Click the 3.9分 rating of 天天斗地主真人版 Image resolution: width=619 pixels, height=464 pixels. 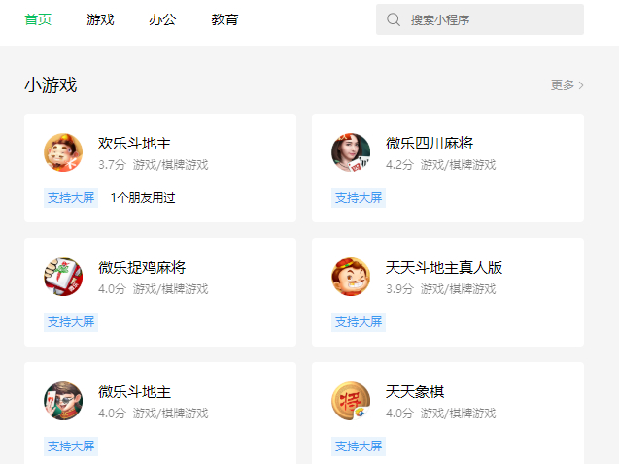[x=399, y=289]
